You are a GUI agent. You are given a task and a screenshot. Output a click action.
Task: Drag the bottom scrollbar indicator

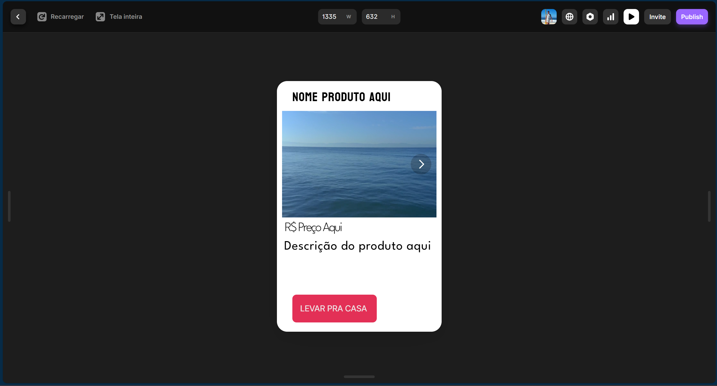pyautogui.click(x=359, y=378)
